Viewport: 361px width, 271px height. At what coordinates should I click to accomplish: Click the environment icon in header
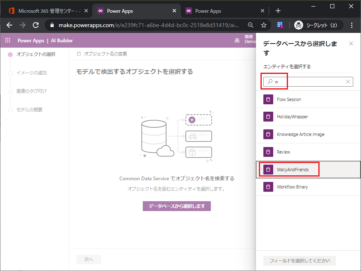237,40
